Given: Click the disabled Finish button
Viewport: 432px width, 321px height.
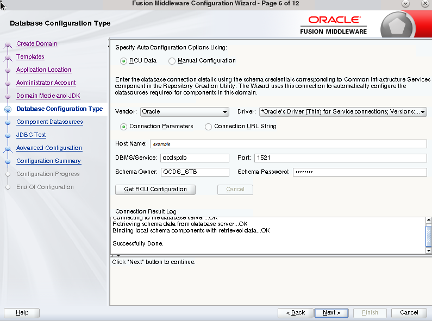Looking at the screenshot, I should 370,313.
